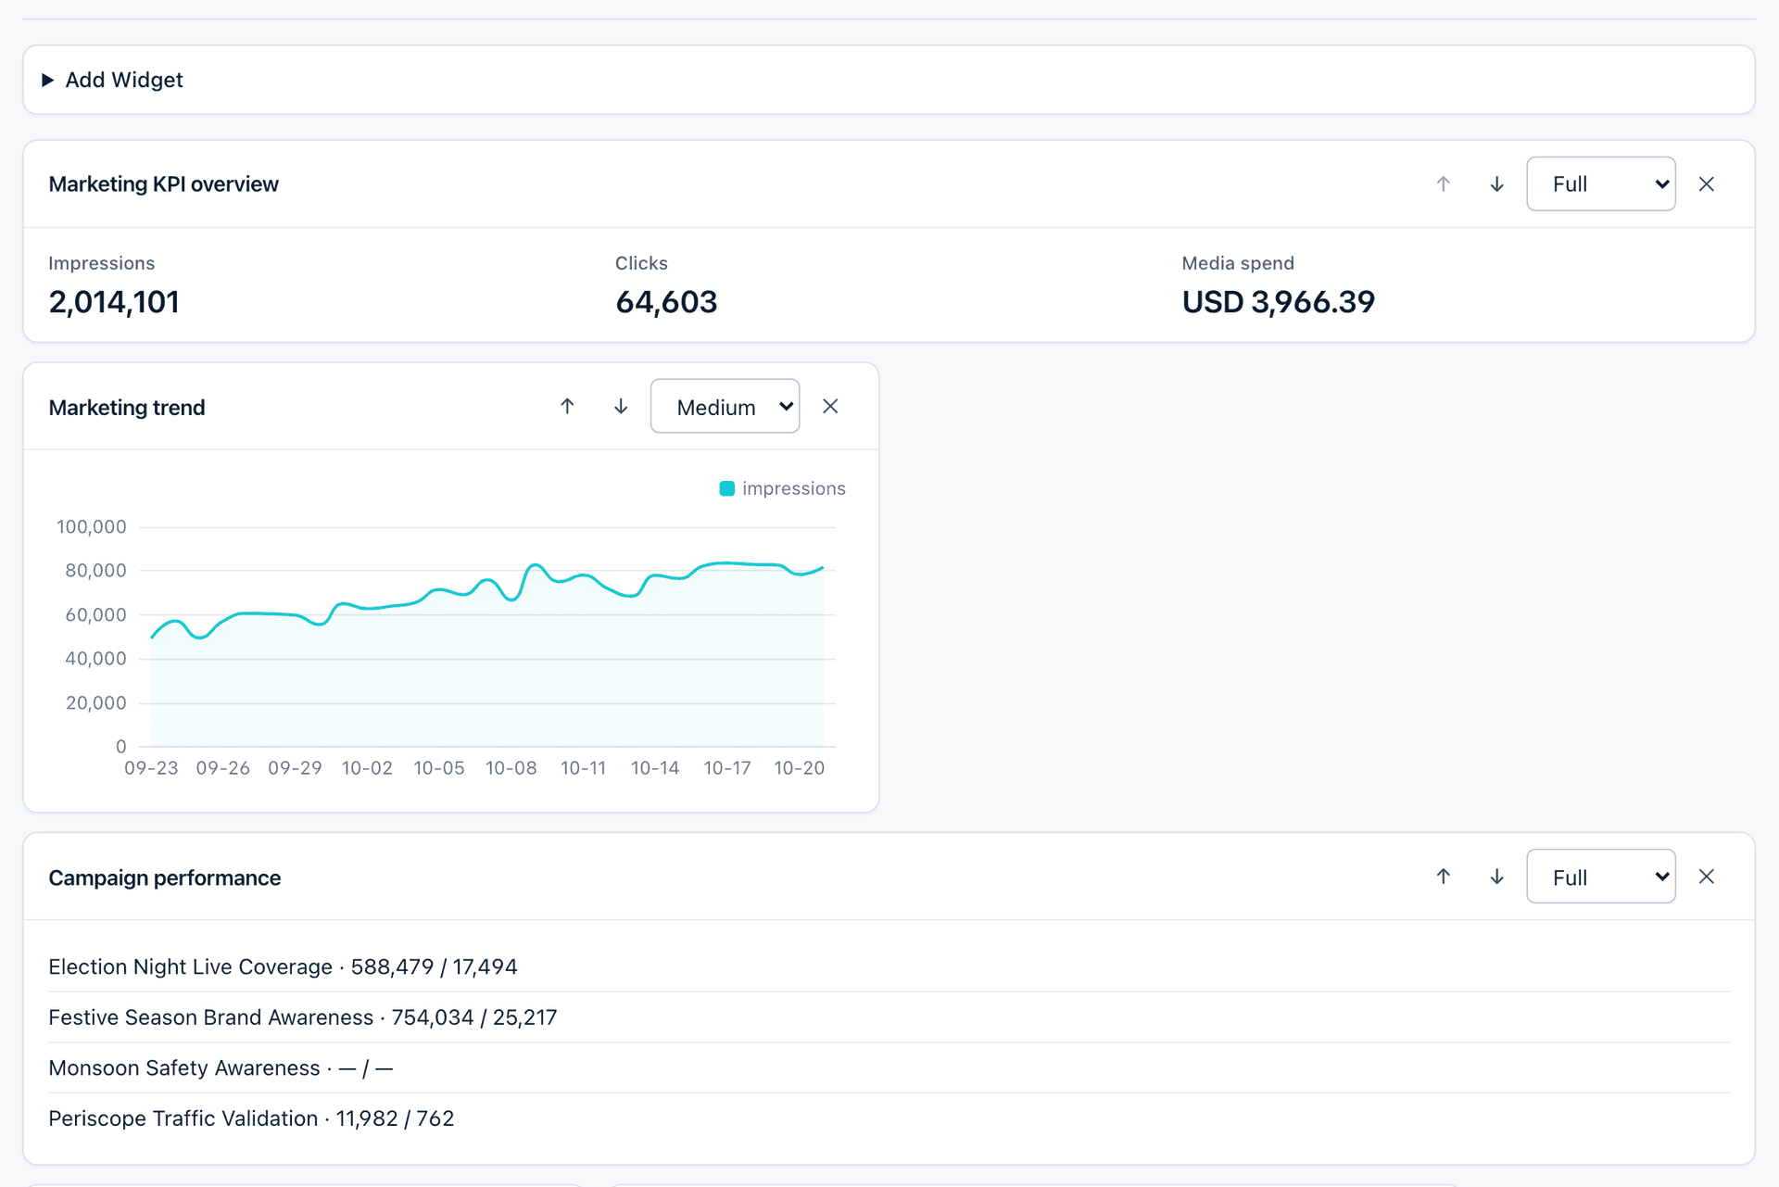Move Campaign performance widget up
This screenshot has width=1779, height=1187.
click(1443, 876)
